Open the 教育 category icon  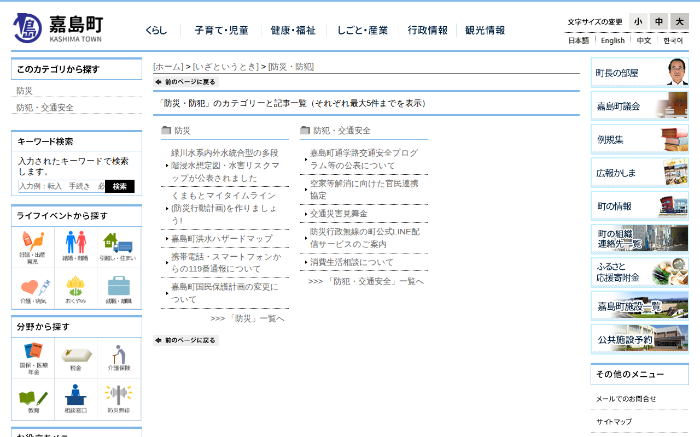33,400
